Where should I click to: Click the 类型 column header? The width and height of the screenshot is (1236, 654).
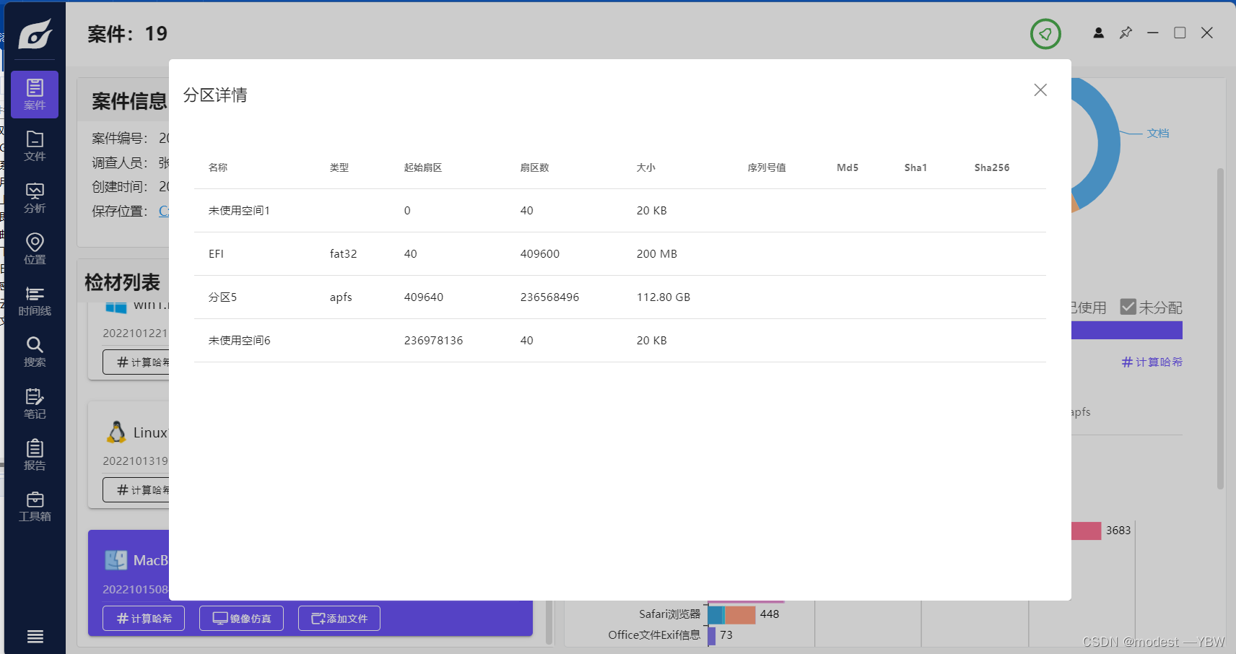339,167
